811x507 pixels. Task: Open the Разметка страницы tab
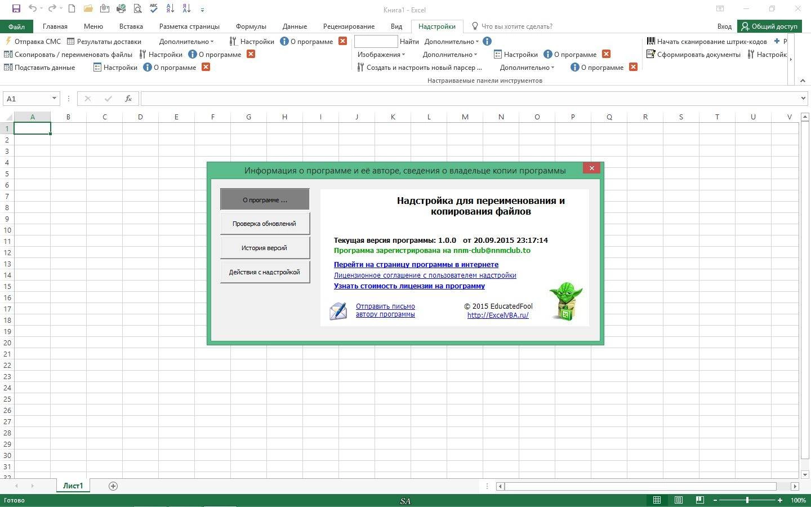189,26
